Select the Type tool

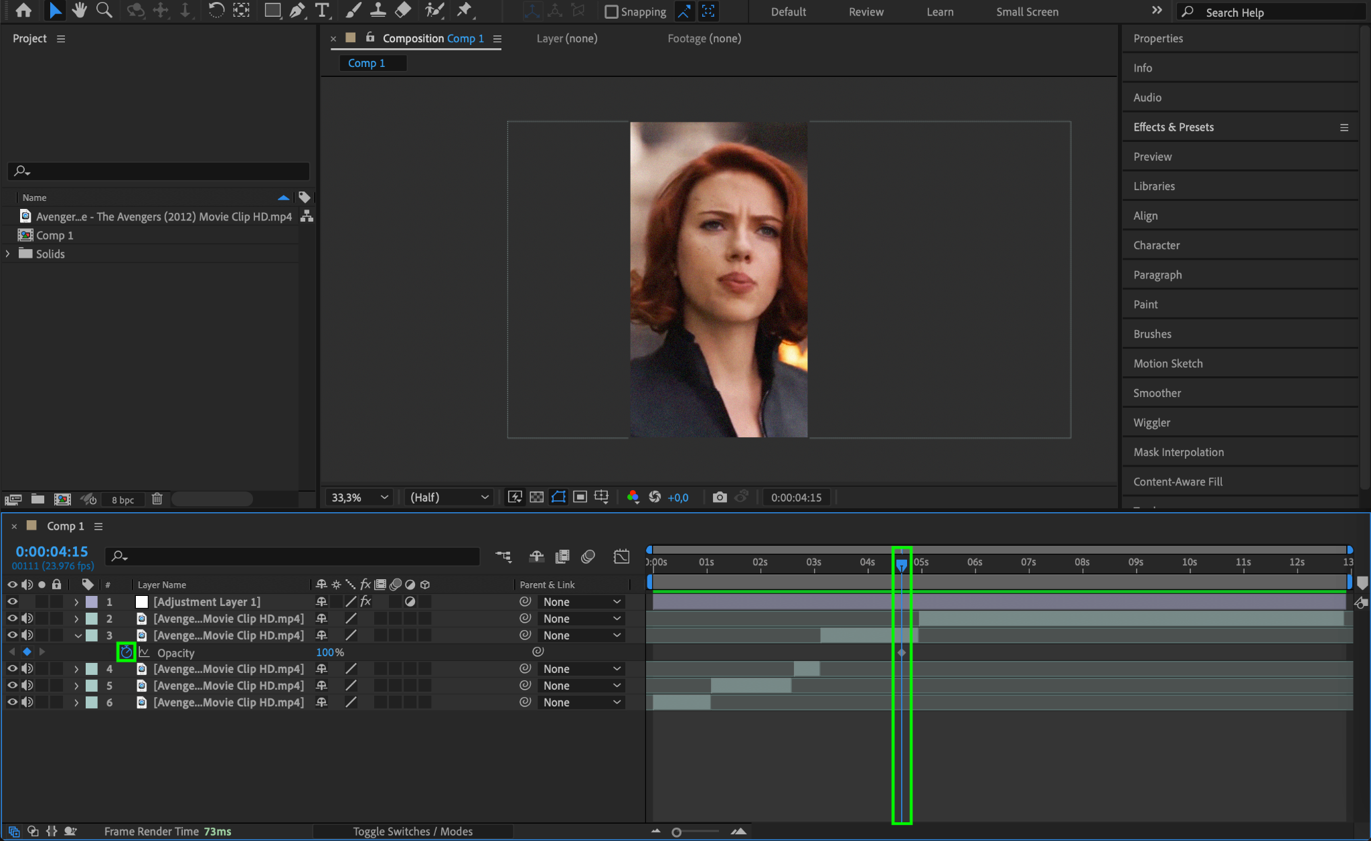pos(322,10)
